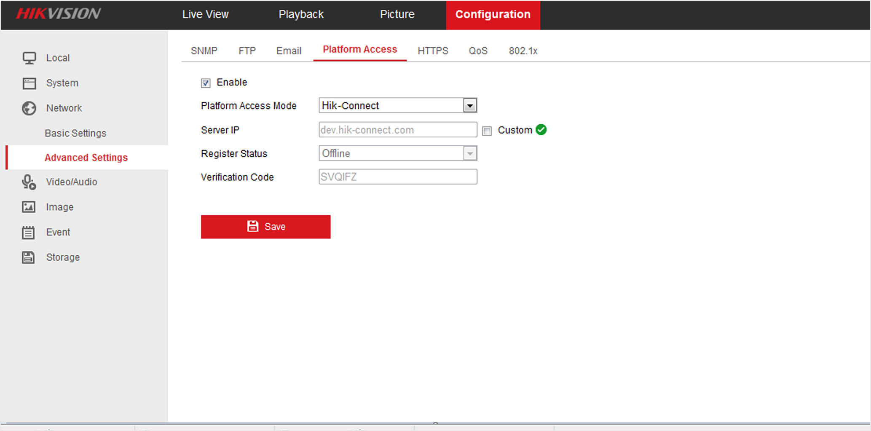Open the Platform Access Mode dropdown
Screen dimensions: 871x431
coord(470,105)
